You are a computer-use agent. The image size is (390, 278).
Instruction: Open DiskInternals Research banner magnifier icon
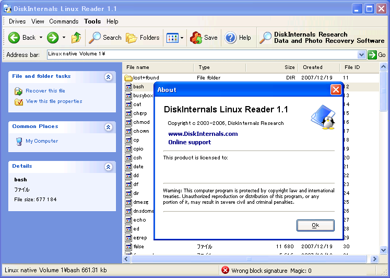pos(265,38)
